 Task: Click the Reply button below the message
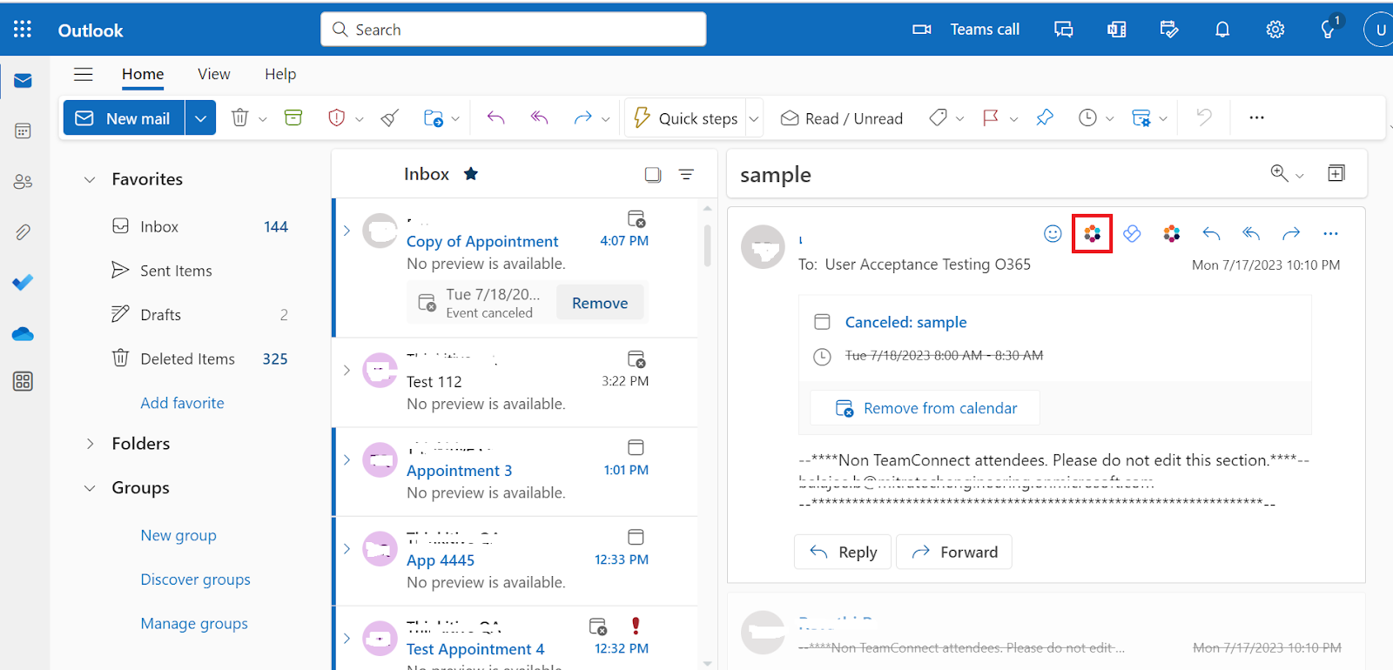[x=843, y=552]
